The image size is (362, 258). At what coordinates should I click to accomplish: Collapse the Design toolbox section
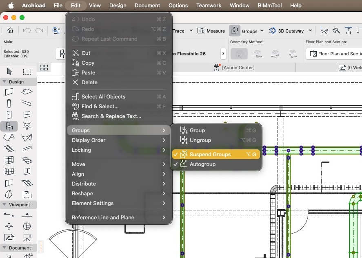click(x=4, y=82)
